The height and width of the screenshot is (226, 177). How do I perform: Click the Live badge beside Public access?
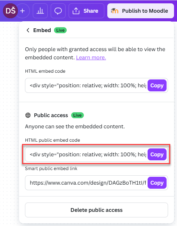coord(78,115)
